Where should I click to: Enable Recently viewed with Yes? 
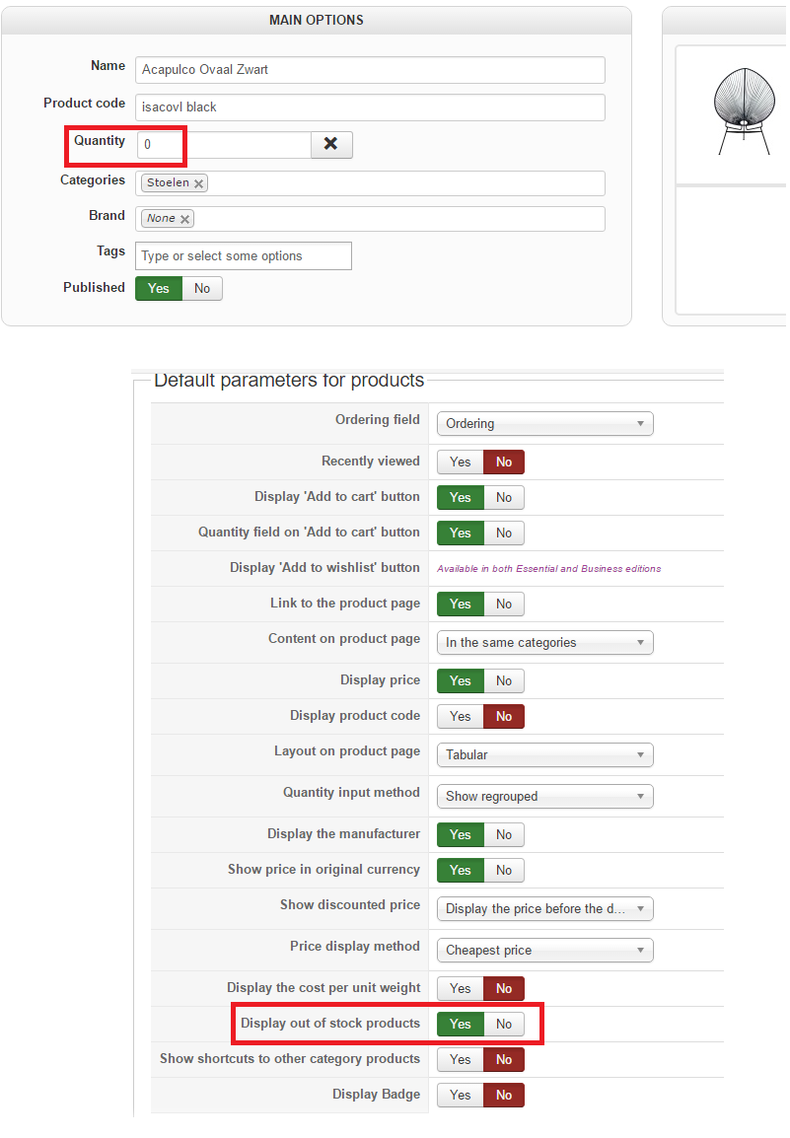point(461,462)
